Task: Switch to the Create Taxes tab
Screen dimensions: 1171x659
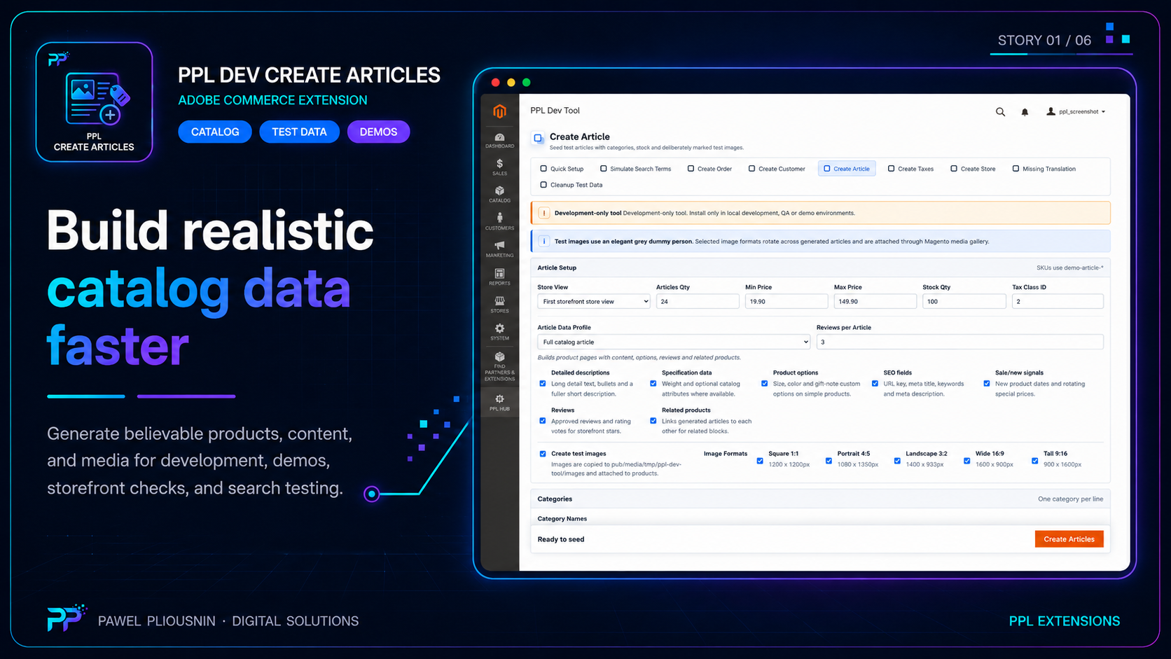Action: click(910, 169)
